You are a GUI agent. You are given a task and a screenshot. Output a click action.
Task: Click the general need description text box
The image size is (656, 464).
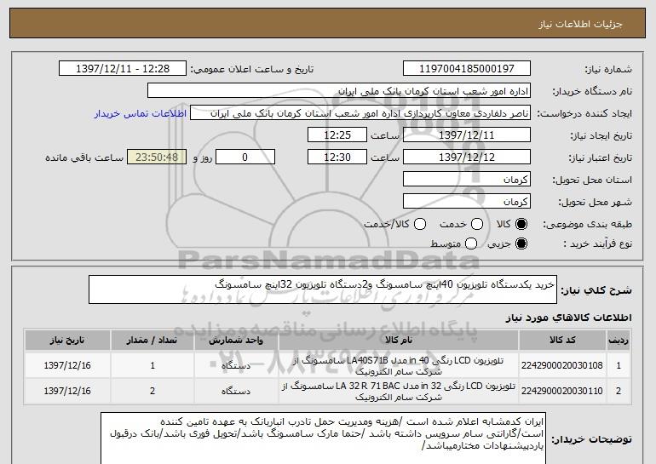coord(323,289)
